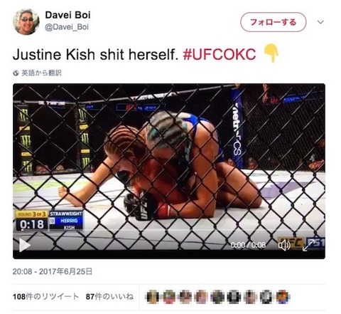Open the @Davei_Boi handle link
This screenshot has width=341, height=314.
click(x=67, y=27)
